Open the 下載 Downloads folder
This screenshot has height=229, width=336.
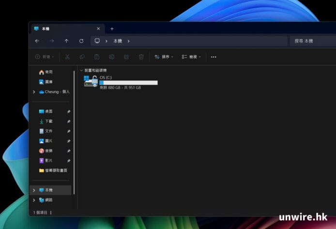pos(48,121)
